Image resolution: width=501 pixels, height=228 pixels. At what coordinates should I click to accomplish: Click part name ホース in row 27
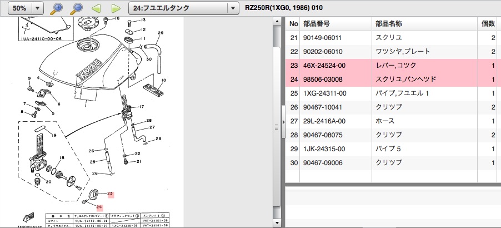[x=385, y=121]
